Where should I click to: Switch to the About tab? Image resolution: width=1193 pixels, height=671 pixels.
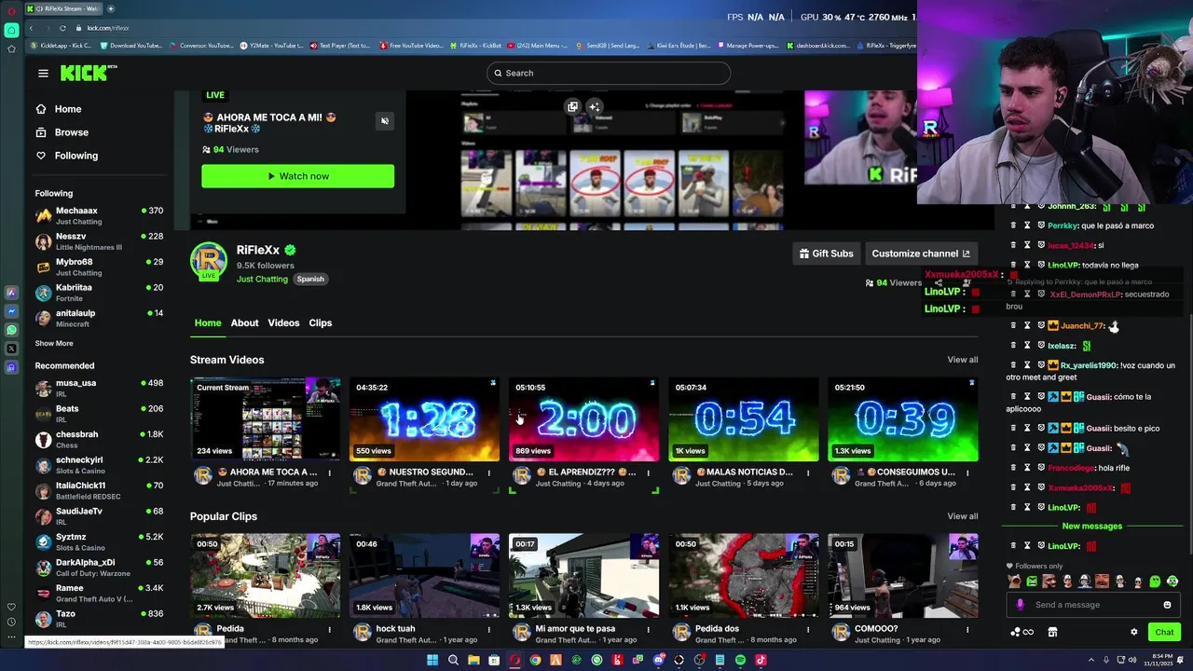click(x=244, y=322)
